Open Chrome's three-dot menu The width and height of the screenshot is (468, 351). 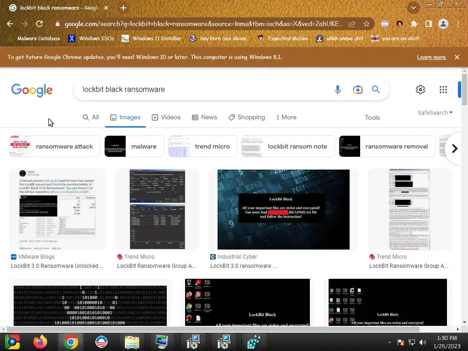458,24
